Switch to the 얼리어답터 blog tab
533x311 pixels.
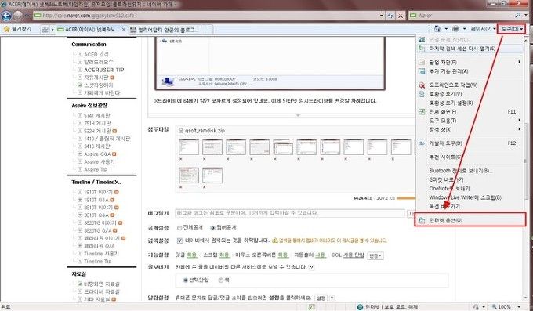165,30
